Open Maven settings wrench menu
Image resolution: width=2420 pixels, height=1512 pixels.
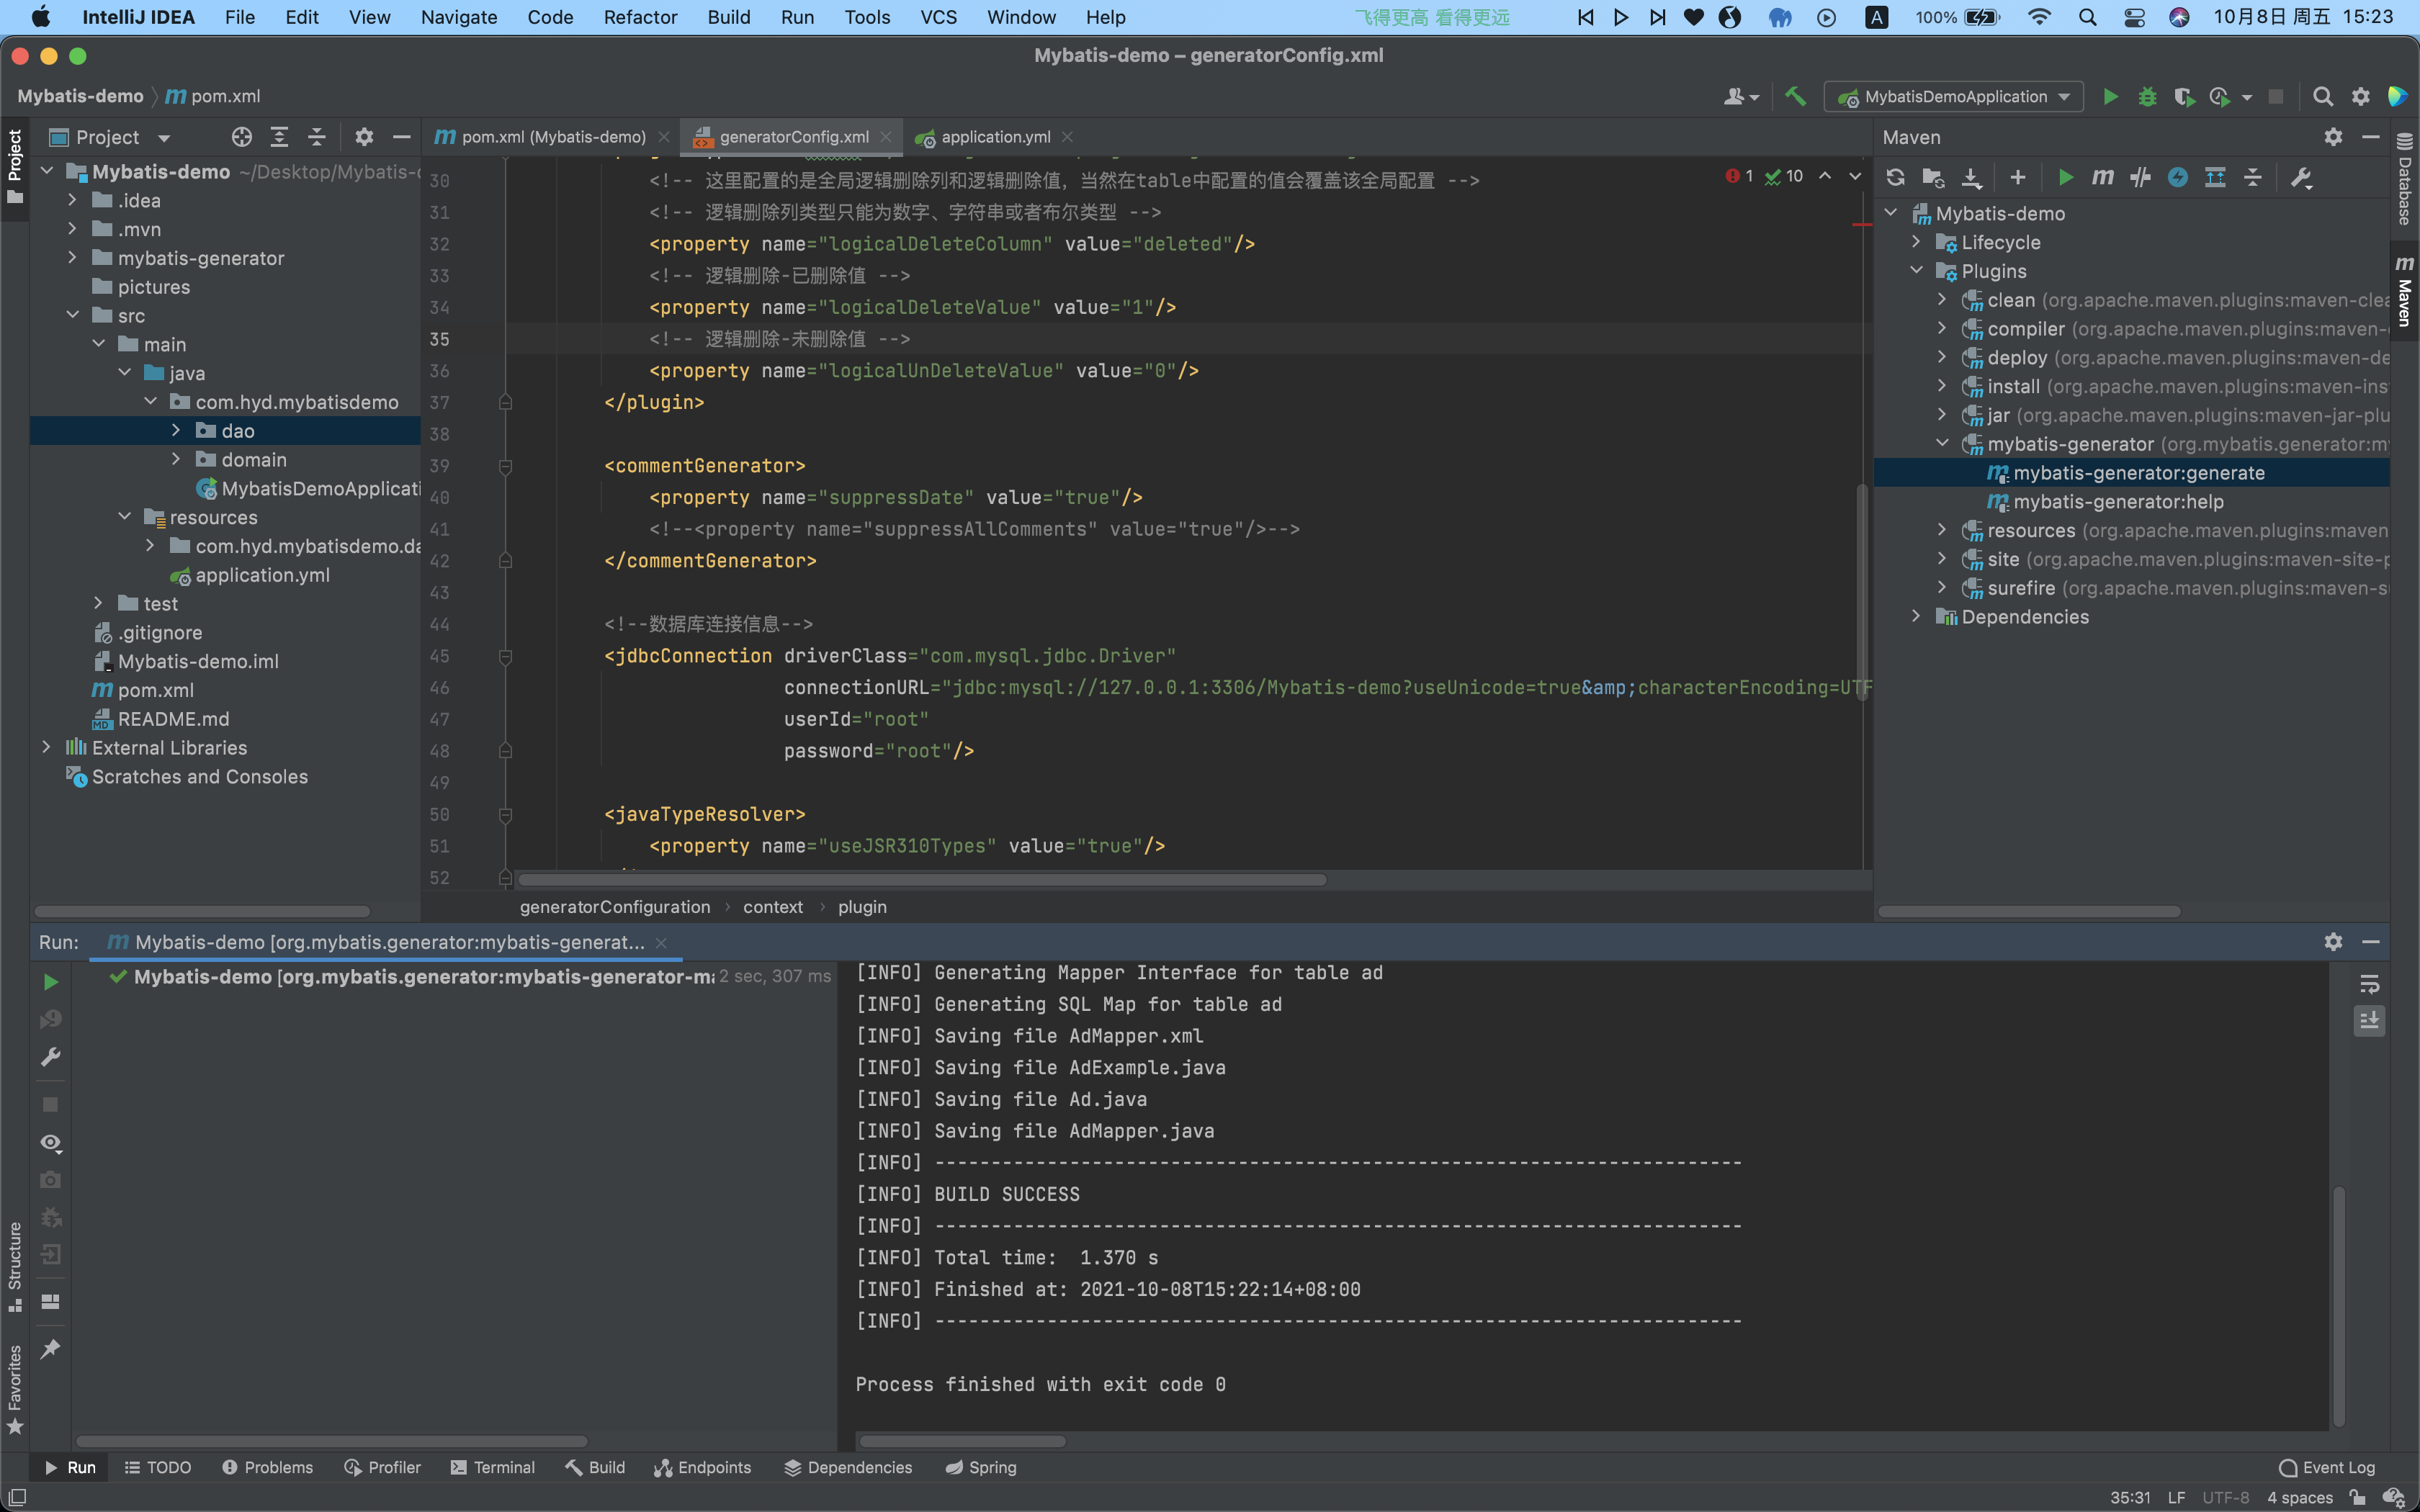tap(2301, 178)
